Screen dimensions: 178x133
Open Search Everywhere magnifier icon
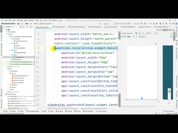(170, 24)
